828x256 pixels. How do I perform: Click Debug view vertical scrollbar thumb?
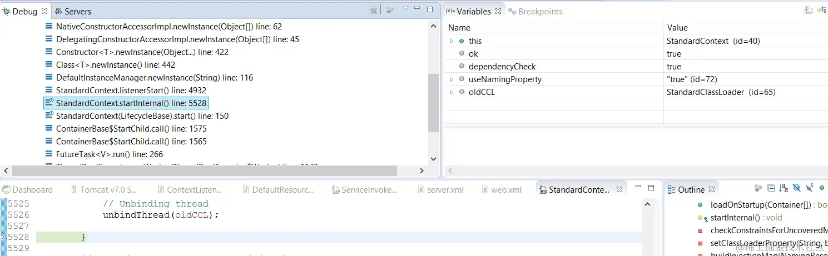[434, 102]
